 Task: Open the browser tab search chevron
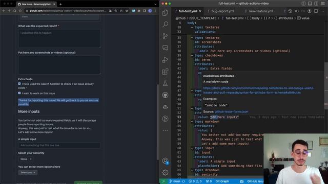155,4
